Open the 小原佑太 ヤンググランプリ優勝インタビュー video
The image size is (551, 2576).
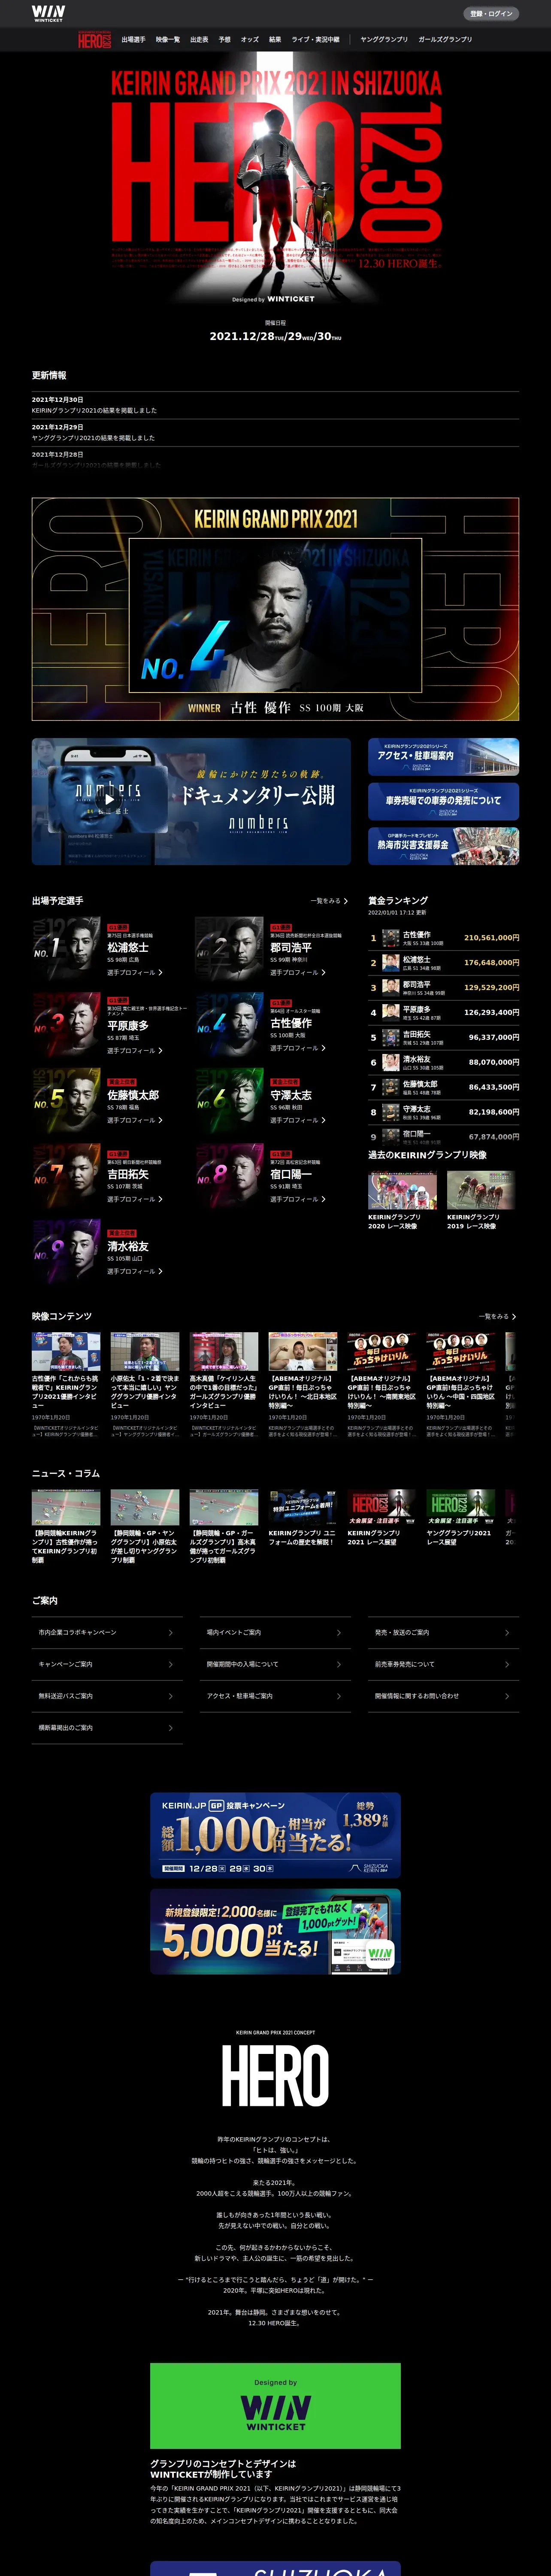[x=145, y=1351]
